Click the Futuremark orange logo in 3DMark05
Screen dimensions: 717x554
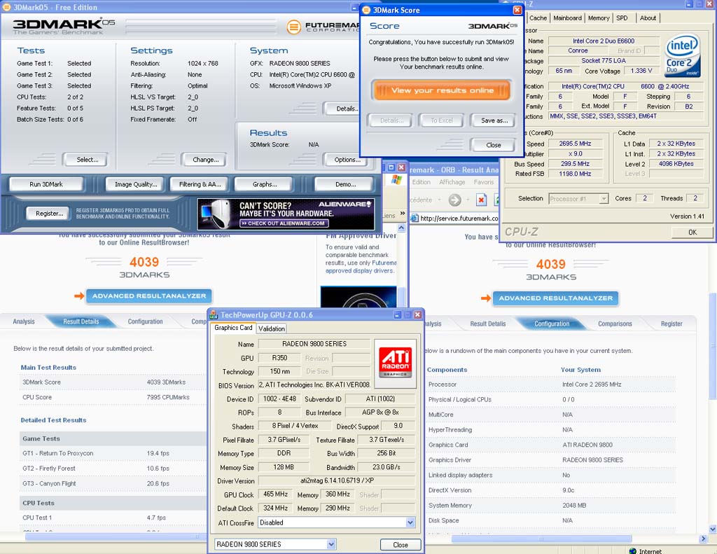click(293, 27)
